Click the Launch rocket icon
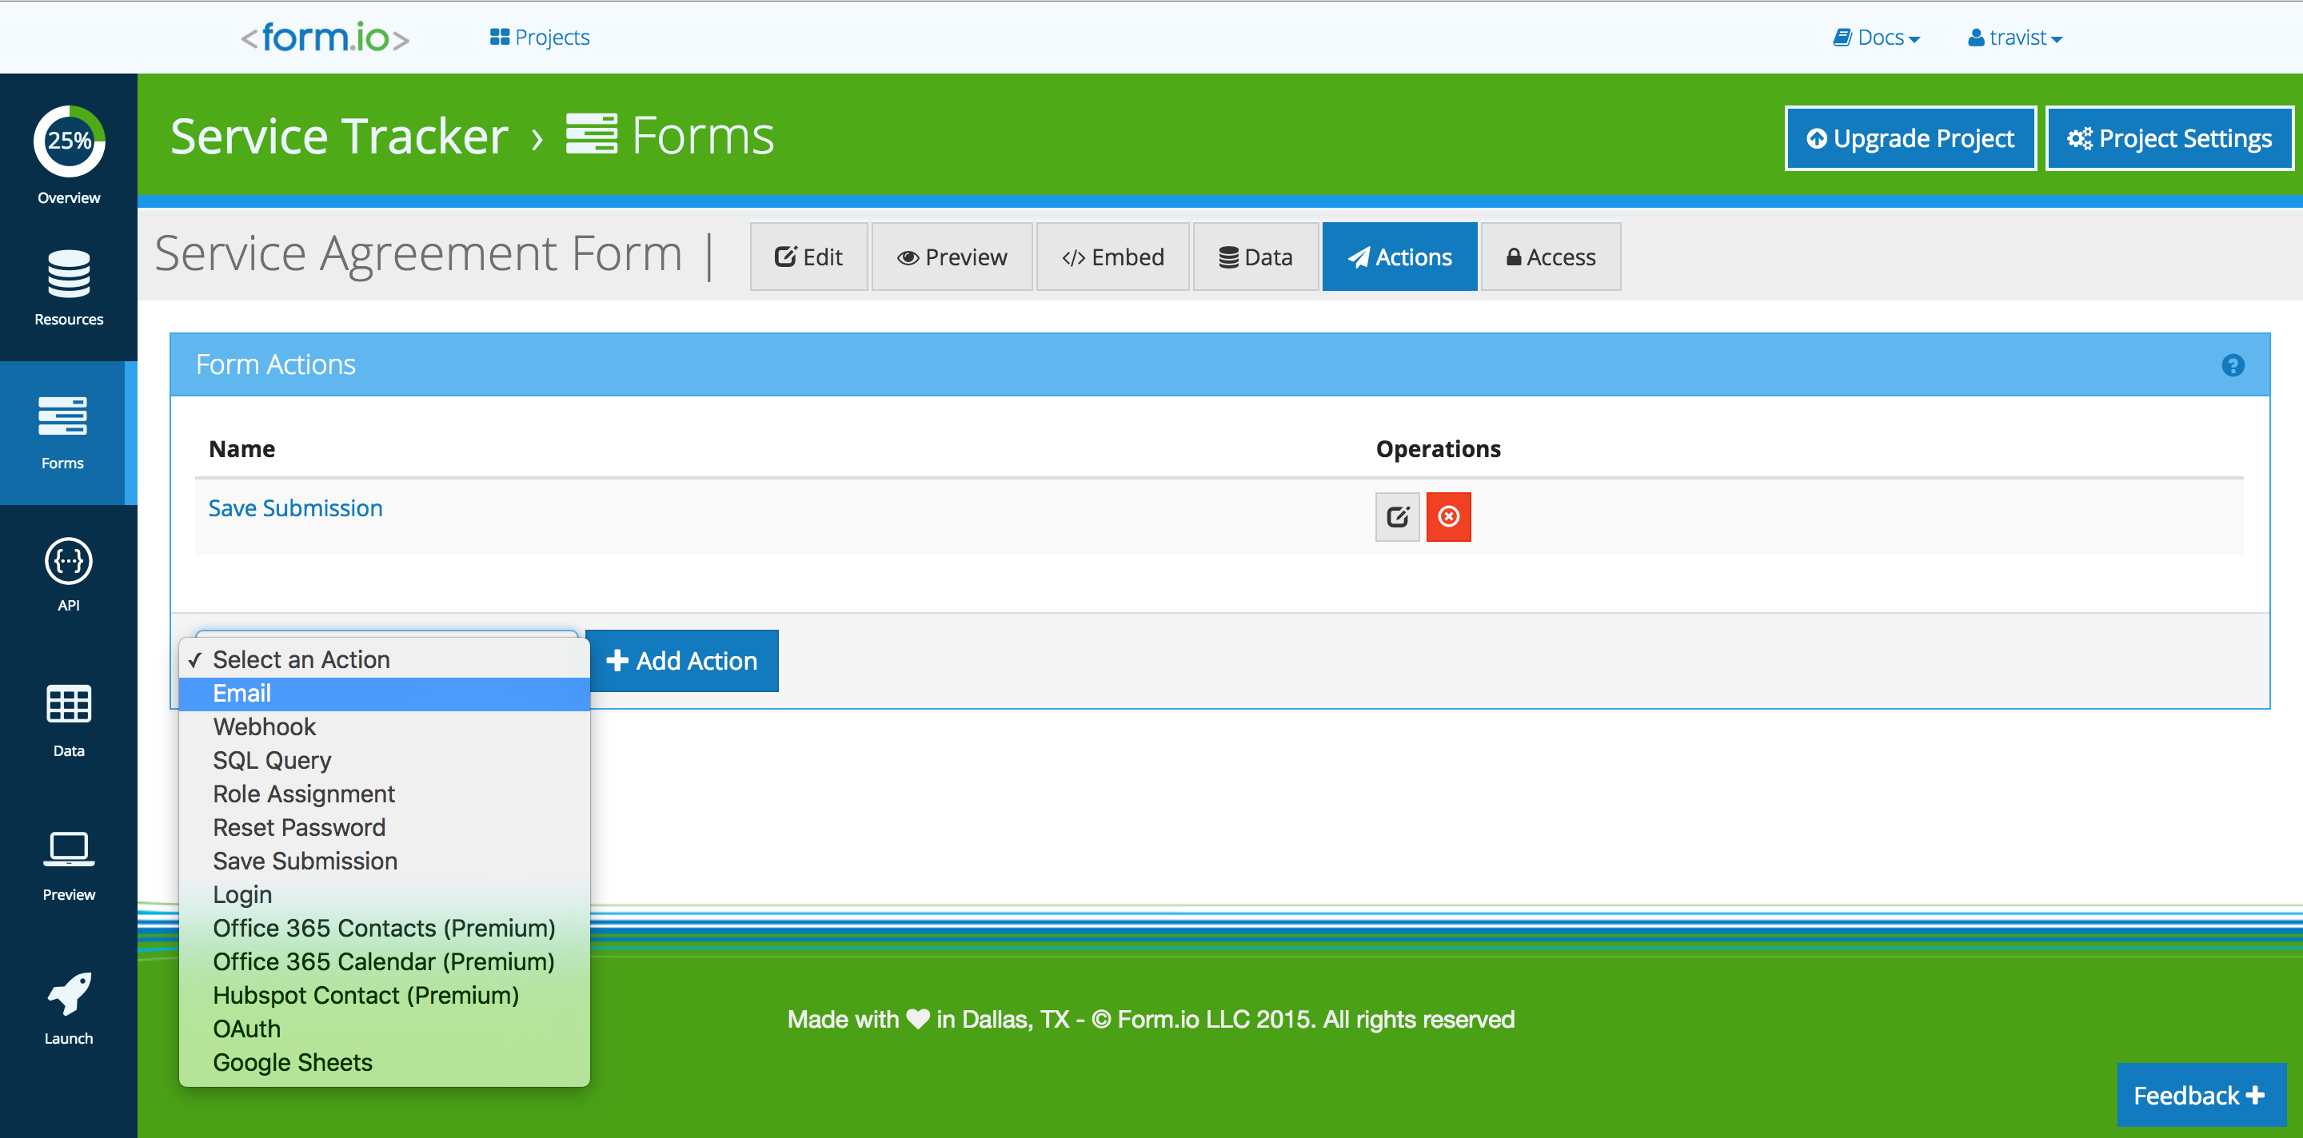Screen dimensions: 2303x1138 pyautogui.click(x=68, y=994)
